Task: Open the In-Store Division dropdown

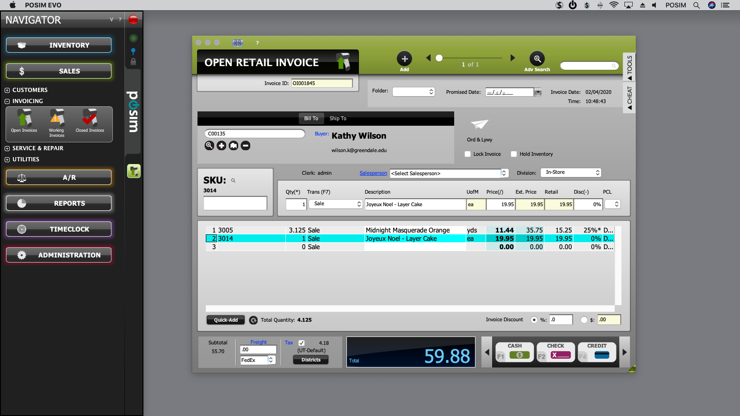Action: pyautogui.click(x=571, y=172)
